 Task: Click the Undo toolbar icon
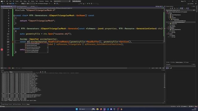[x=16, y=3]
